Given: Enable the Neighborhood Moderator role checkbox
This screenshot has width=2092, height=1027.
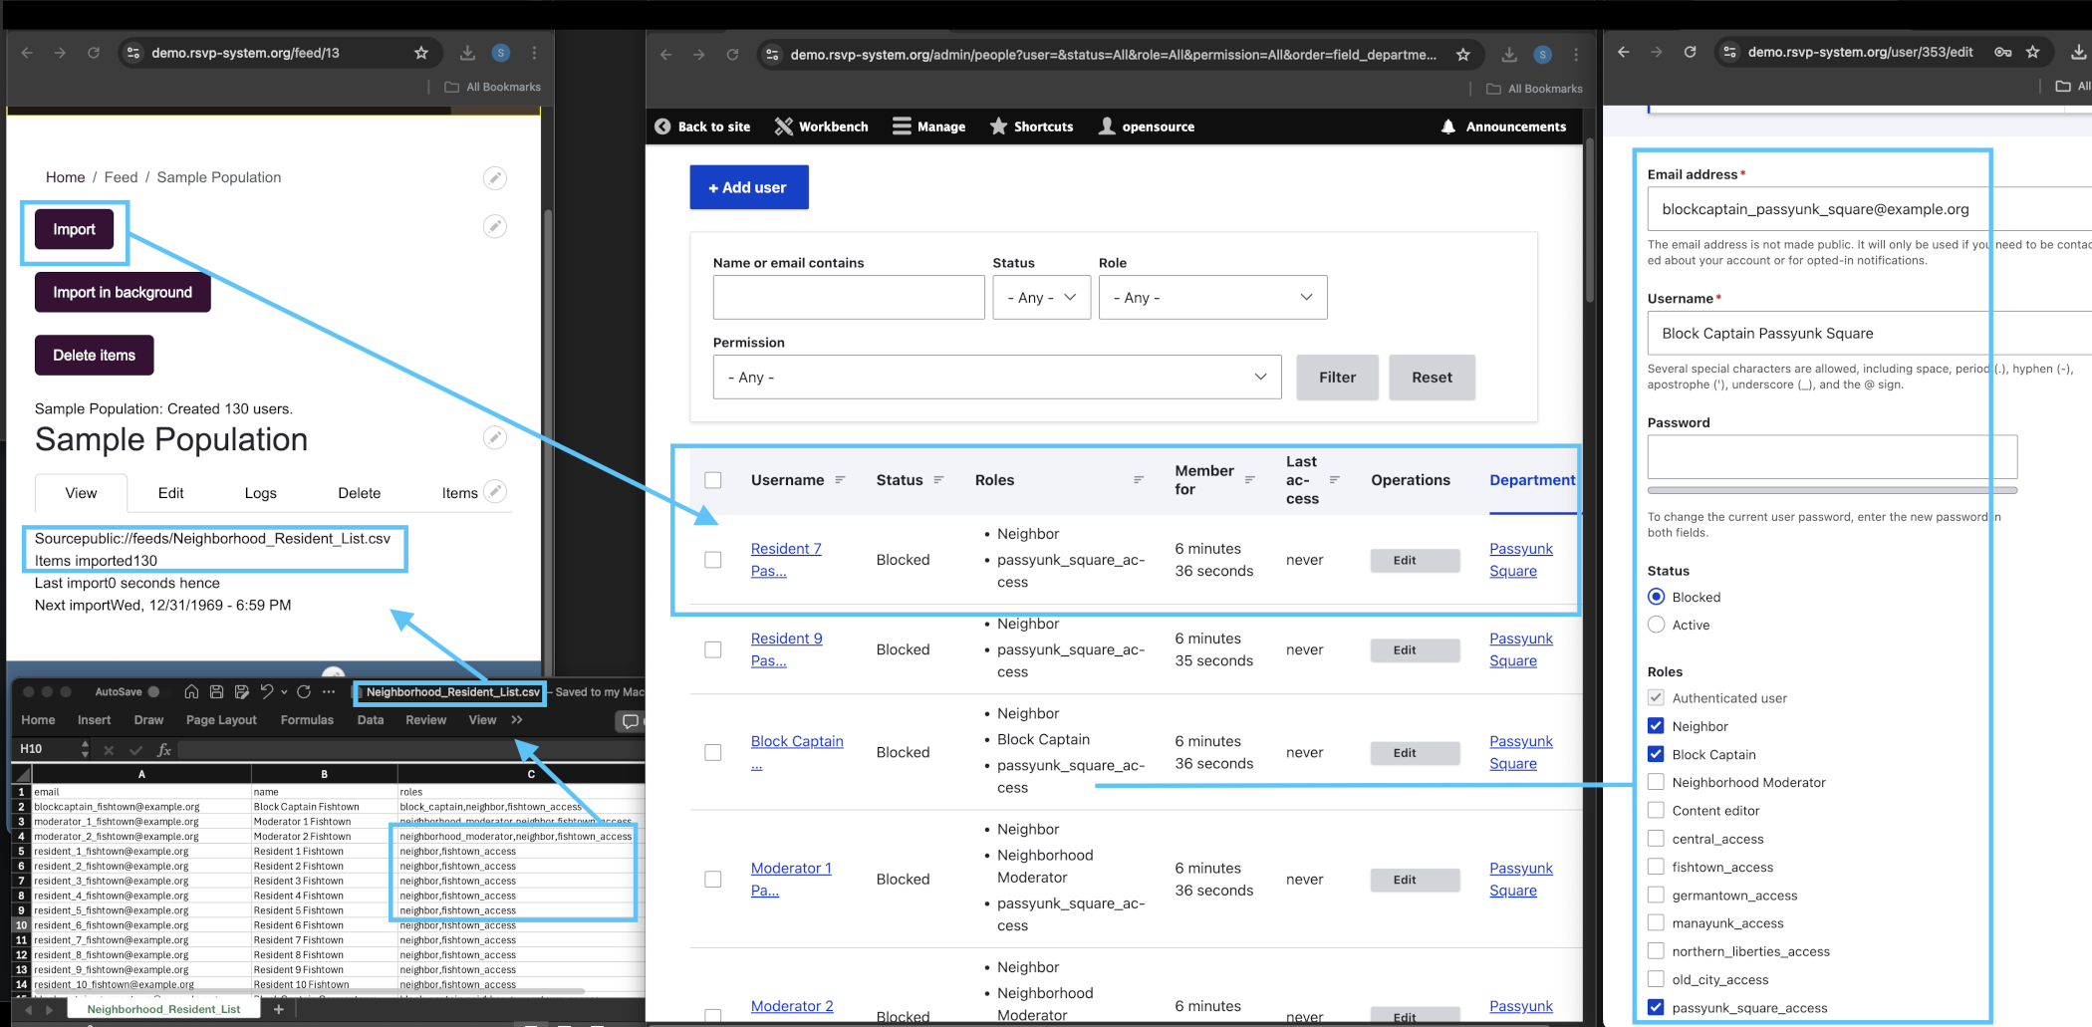Looking at the screenshot, I should [1656, 782].
